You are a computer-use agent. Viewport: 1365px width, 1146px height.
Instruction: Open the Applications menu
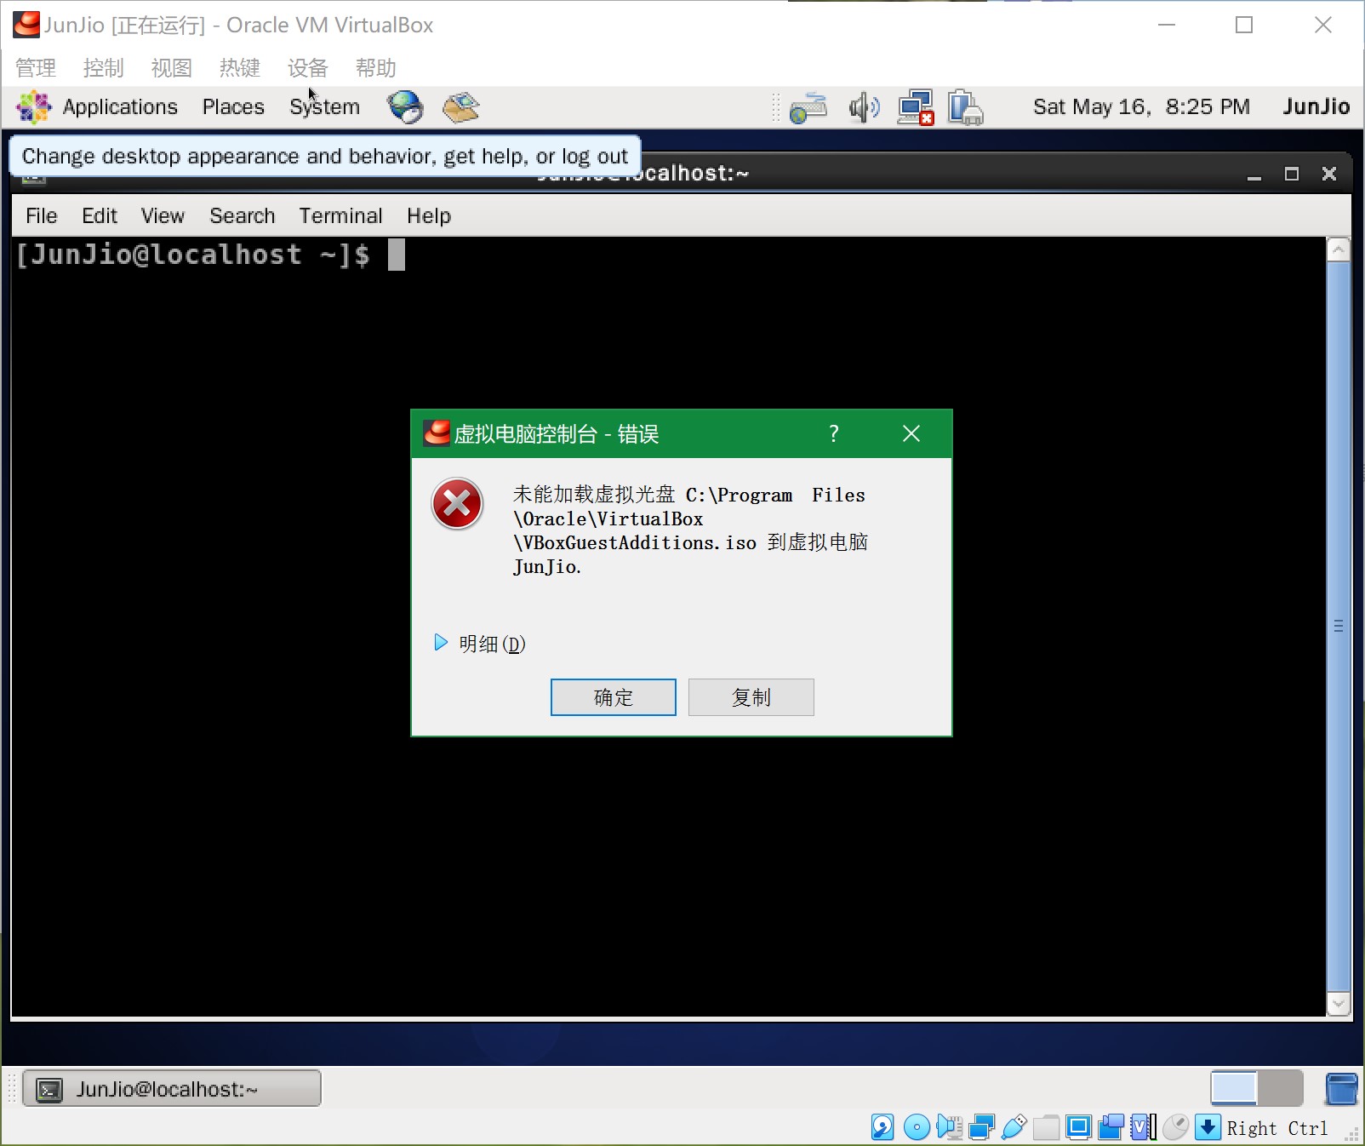(120, 107)
